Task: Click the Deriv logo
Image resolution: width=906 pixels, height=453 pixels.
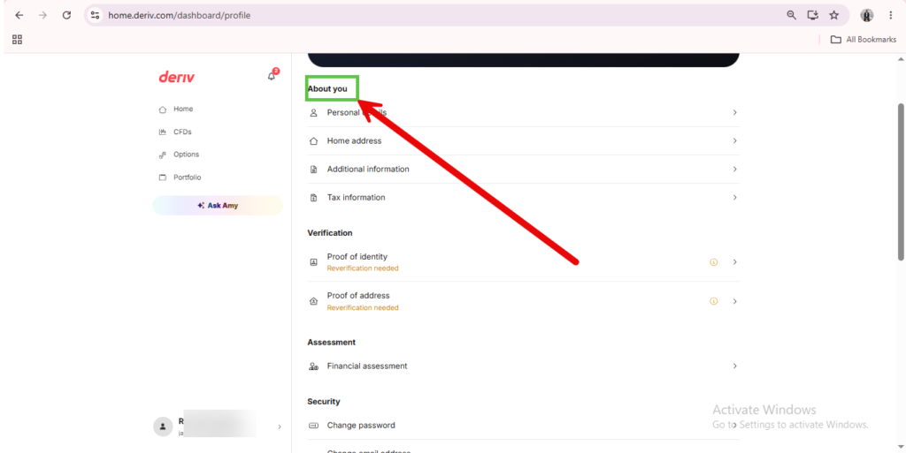Action: point(177,77)
